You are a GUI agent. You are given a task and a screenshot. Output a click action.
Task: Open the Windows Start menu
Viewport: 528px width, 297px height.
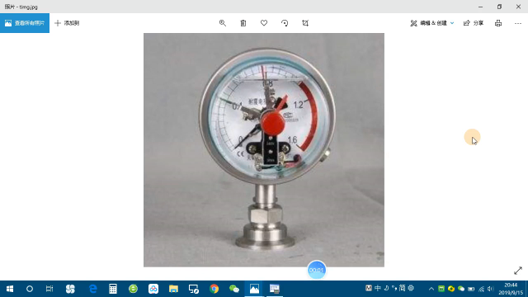10,289
